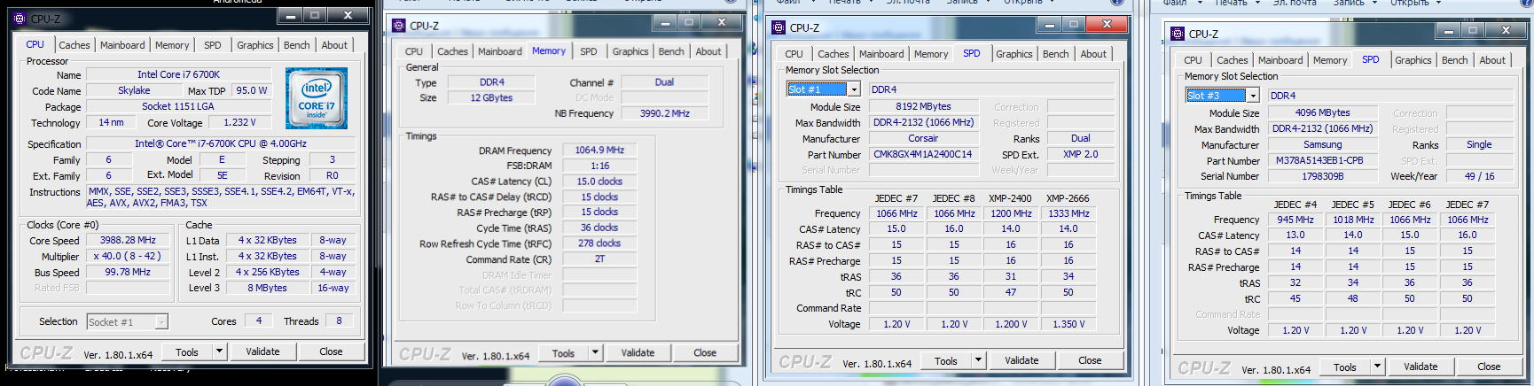This screenshot has height=386, width=1534.
Task: Click CPU-Z app icon in first window title
Action: click(20, 18)
